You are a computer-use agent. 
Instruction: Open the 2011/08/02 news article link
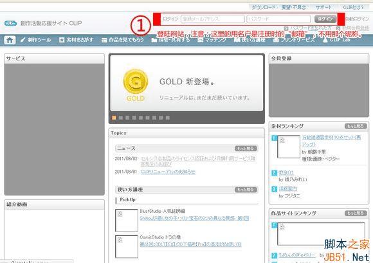pos(198,161)
